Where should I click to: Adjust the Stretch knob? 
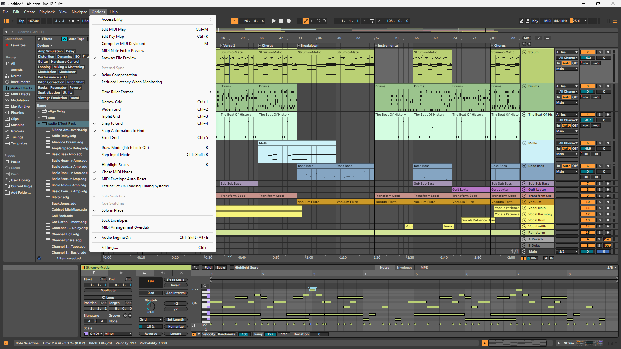click(151, 306)
